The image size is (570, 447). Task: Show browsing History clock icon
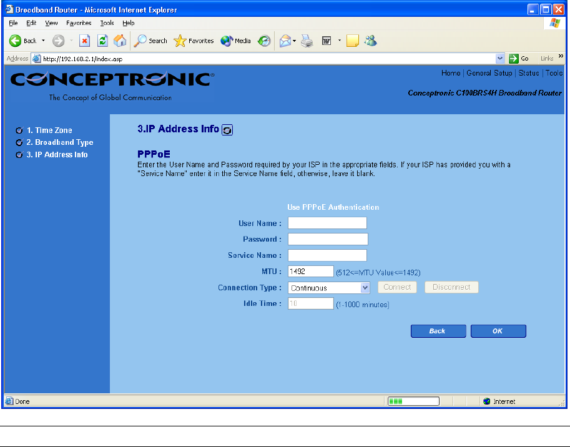264,41
